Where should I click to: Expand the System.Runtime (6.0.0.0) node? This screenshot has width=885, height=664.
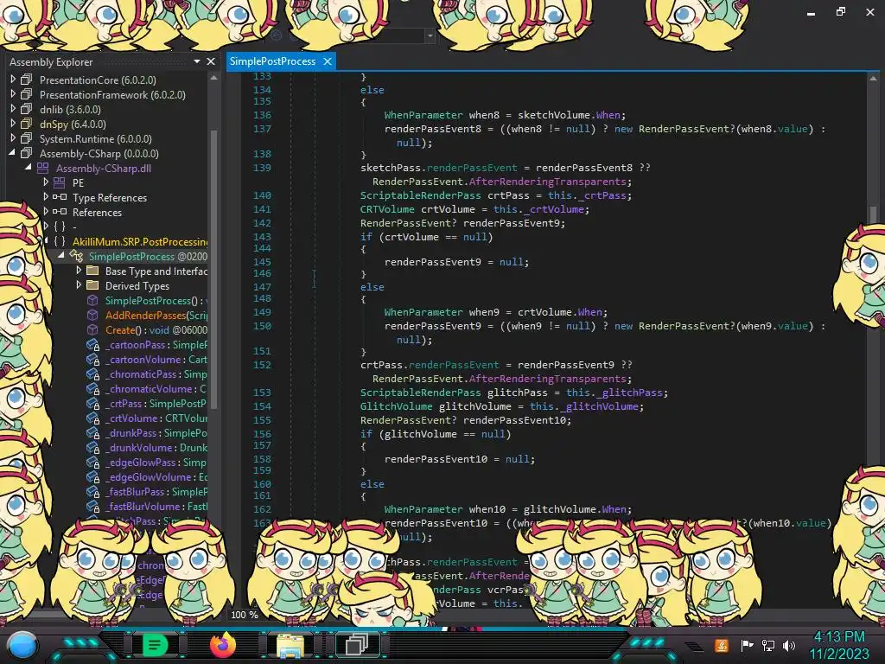[x=13, y=137]
